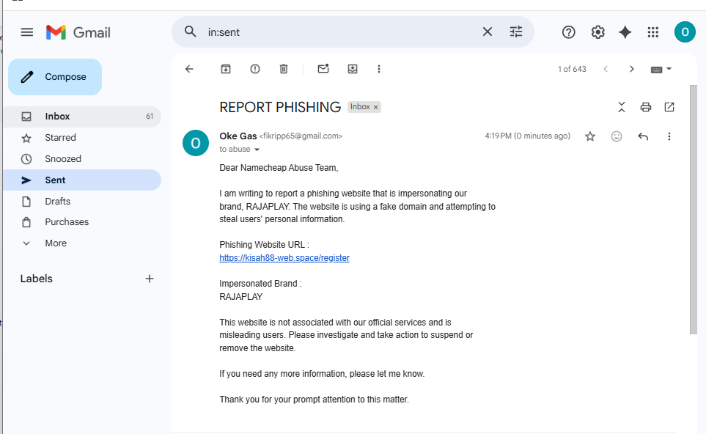Viewport: 706px width, 434px height.
Task: Print the email with the printer icon
Action: tap(645, 107)
